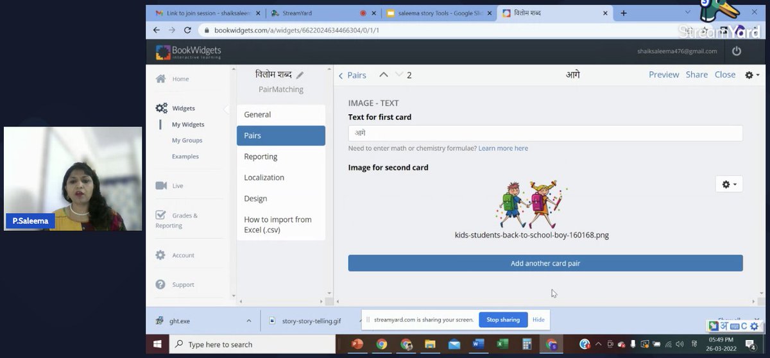Image resolution: width=770 pixels, height=358 pixels.
Task: Open PowerPoint from the taskbar
Action: [357, 345]
